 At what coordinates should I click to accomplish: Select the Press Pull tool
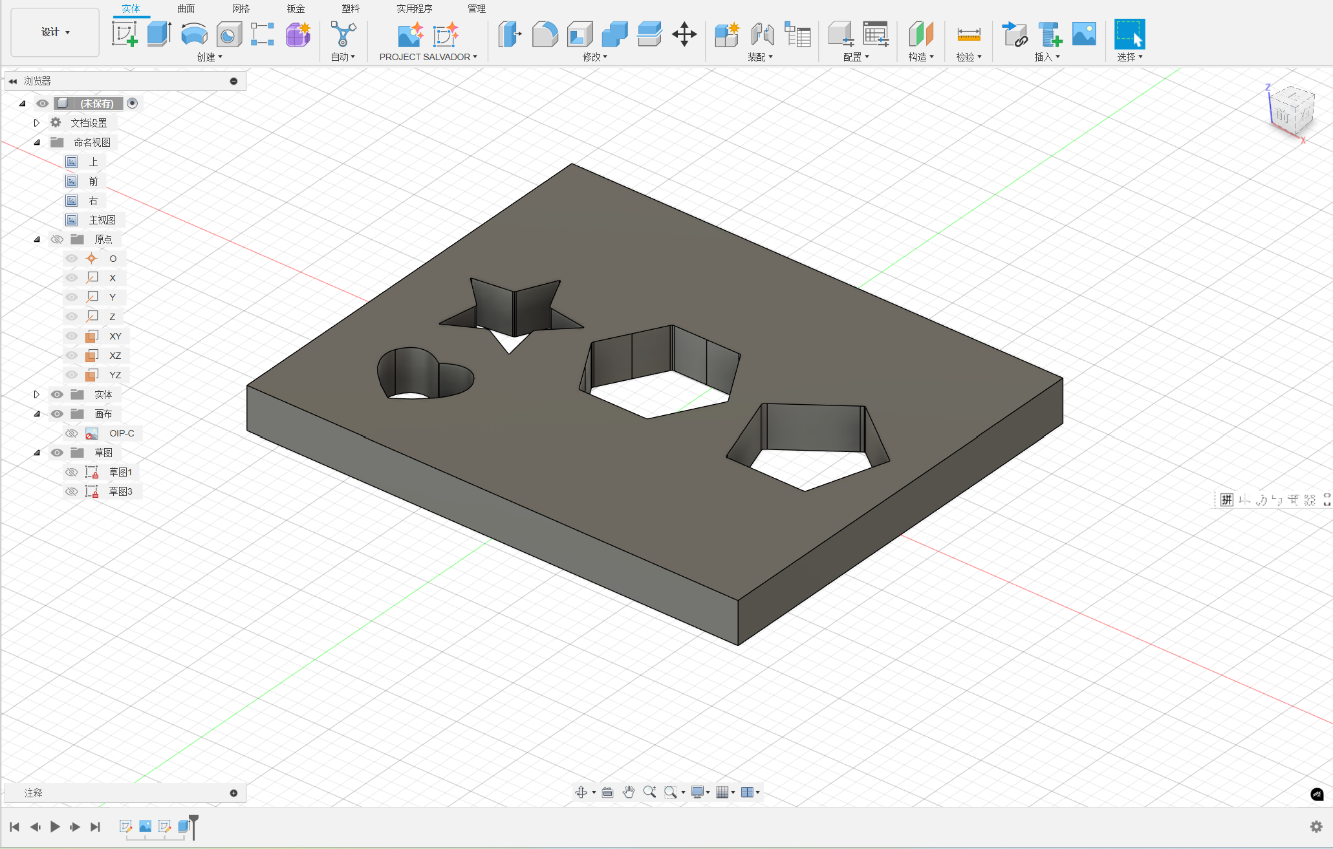coord(510,34)
